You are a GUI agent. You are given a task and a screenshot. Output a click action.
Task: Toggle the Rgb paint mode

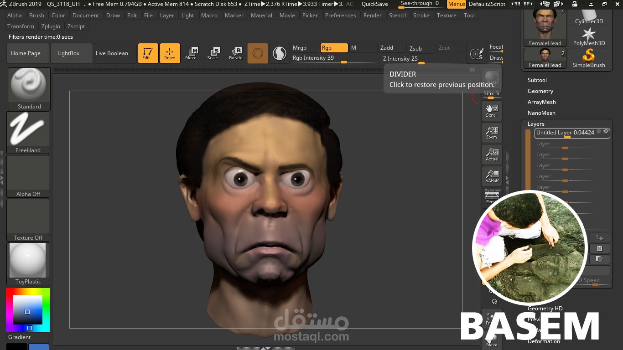click(334, 48)
